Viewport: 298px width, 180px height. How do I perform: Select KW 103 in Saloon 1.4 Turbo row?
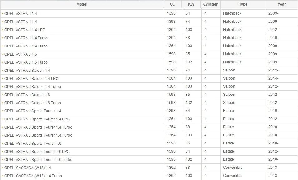pyautogui.click(x=189, y=86)
